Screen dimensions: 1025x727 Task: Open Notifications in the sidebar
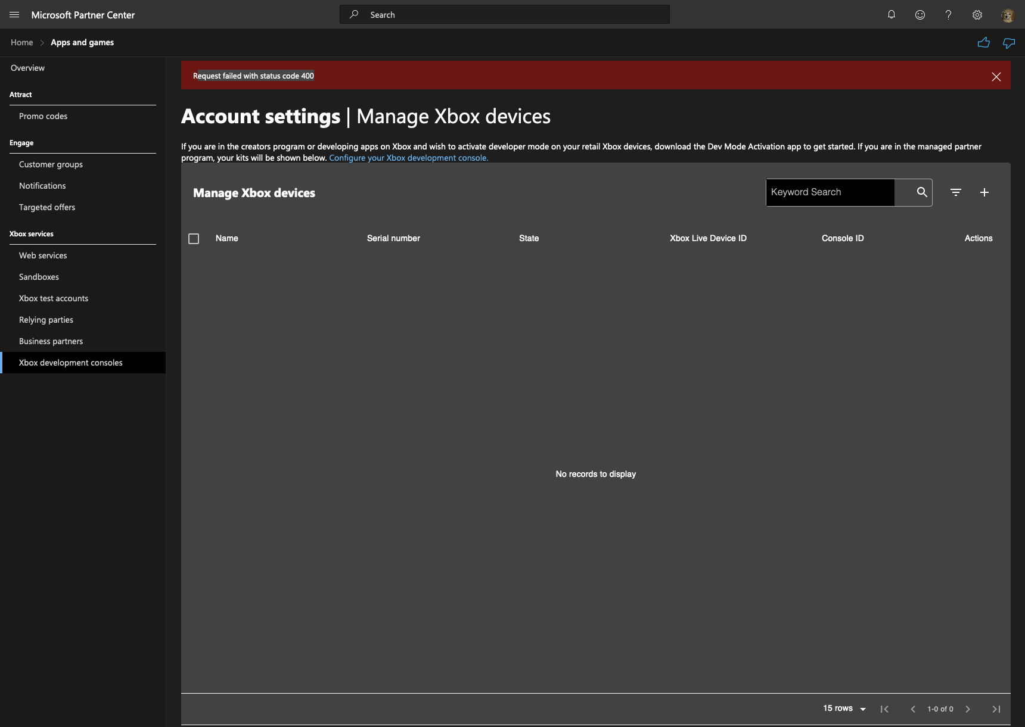pos(42,186)
